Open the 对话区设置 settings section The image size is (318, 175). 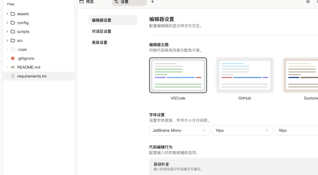coord(102,32)
